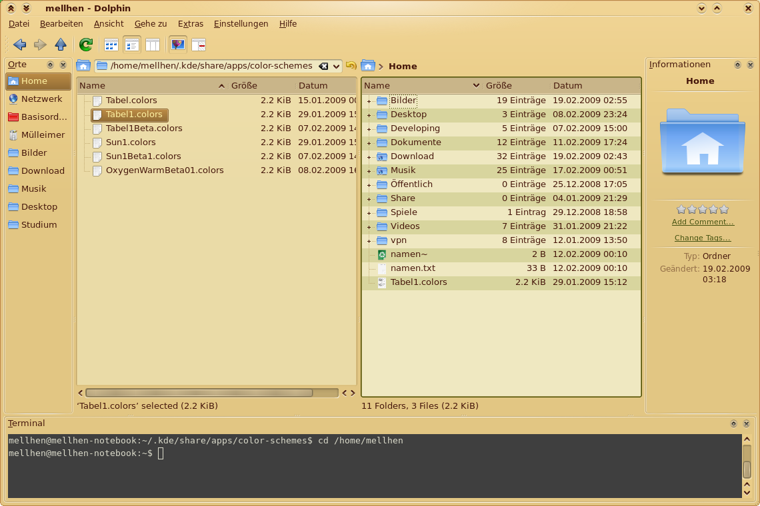Click the greyed forward arrow in toolbar

pyautogui.click(x=40, y=45)
